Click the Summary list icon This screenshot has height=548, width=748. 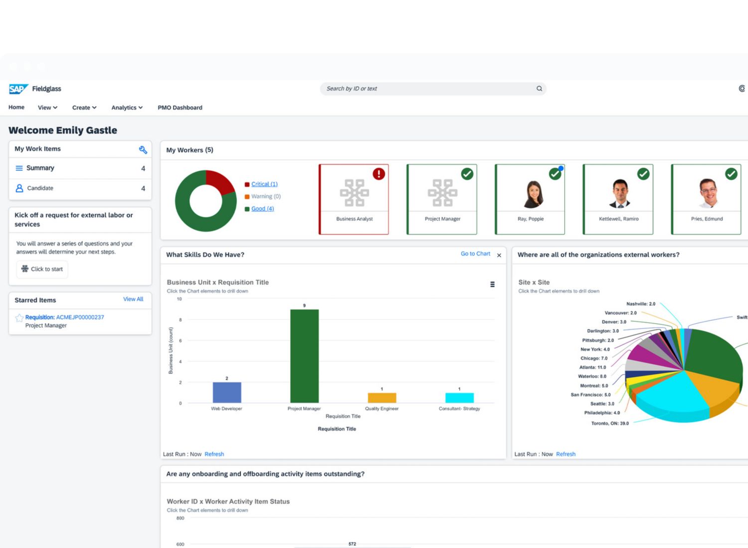point(19,168)
